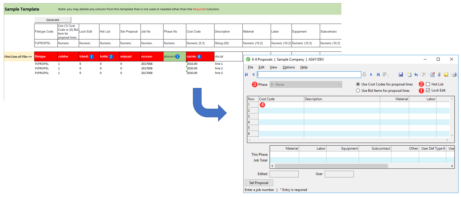
Task: Click the yellow Notes icon
Action: pyautogui.click(x=446, y=75)
